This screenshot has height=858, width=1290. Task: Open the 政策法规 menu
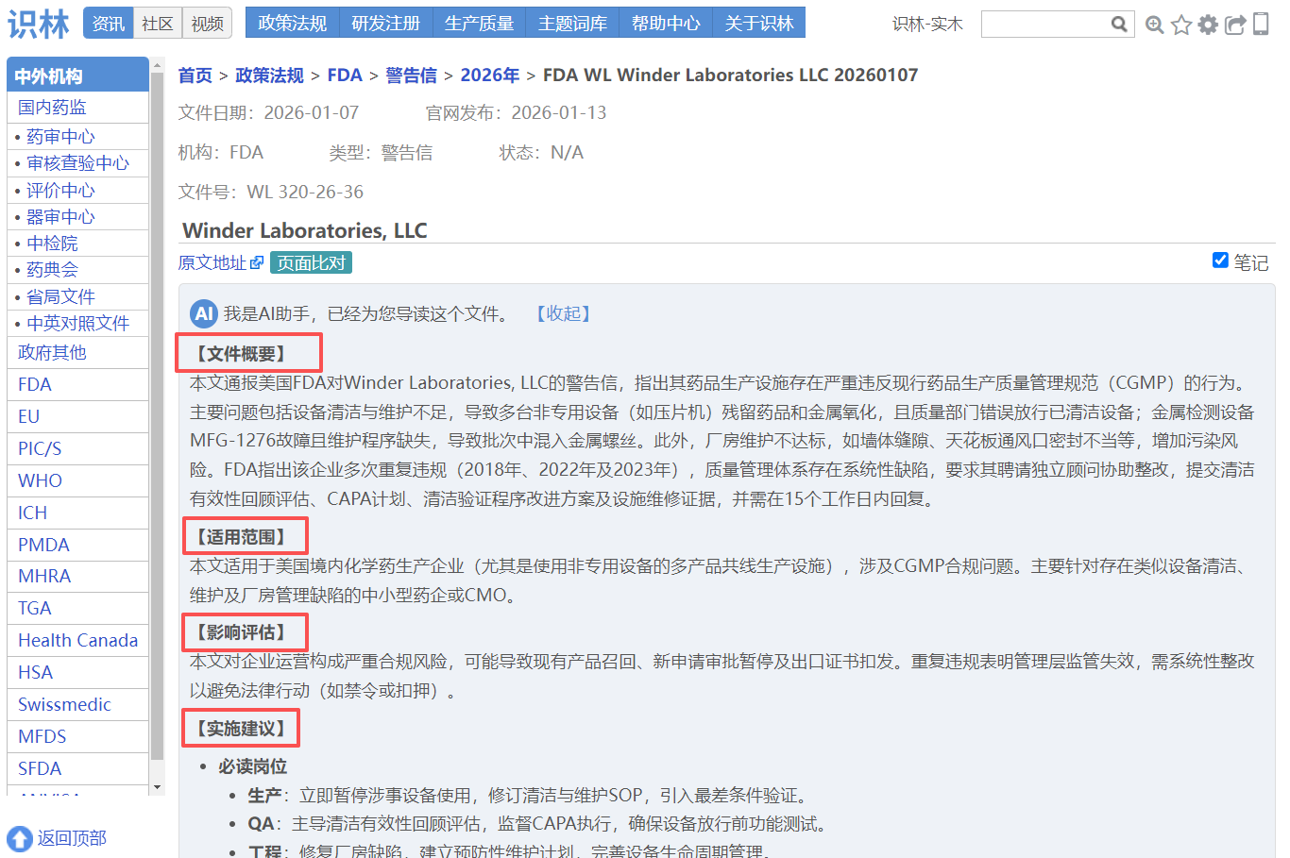pyautogui.click(x=292, y=24)
